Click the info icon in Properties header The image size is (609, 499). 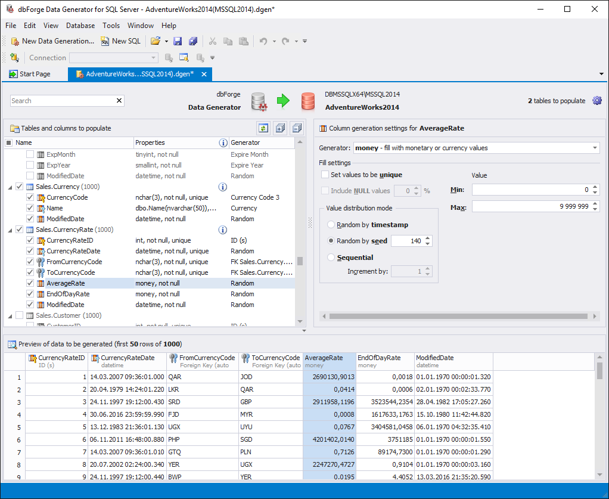[x=223, y=142]
